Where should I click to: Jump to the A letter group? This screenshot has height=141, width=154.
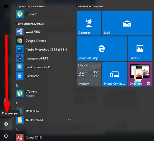17,130
